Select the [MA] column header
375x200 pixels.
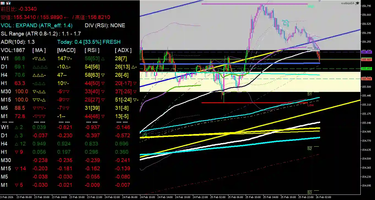(x=39, y=50)
